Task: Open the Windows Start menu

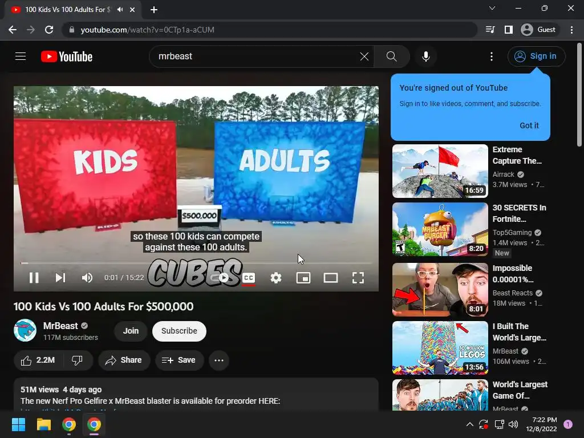Action: pyautogui.click(x=18, y=424)
